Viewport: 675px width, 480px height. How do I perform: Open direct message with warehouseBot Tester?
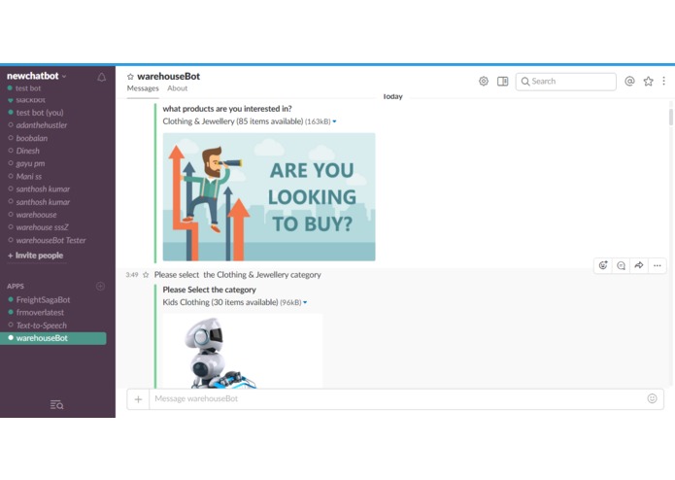point(51,240)
